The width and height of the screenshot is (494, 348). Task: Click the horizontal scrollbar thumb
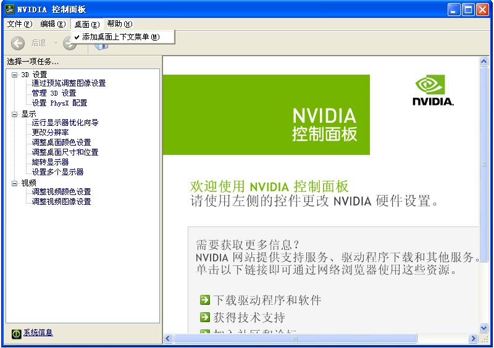click(x=295, y=339)
